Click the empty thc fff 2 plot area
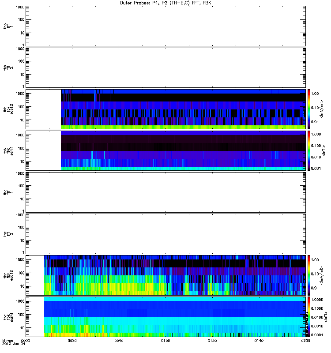This screenshot has width=331, height=353. [x=165, y=234]
